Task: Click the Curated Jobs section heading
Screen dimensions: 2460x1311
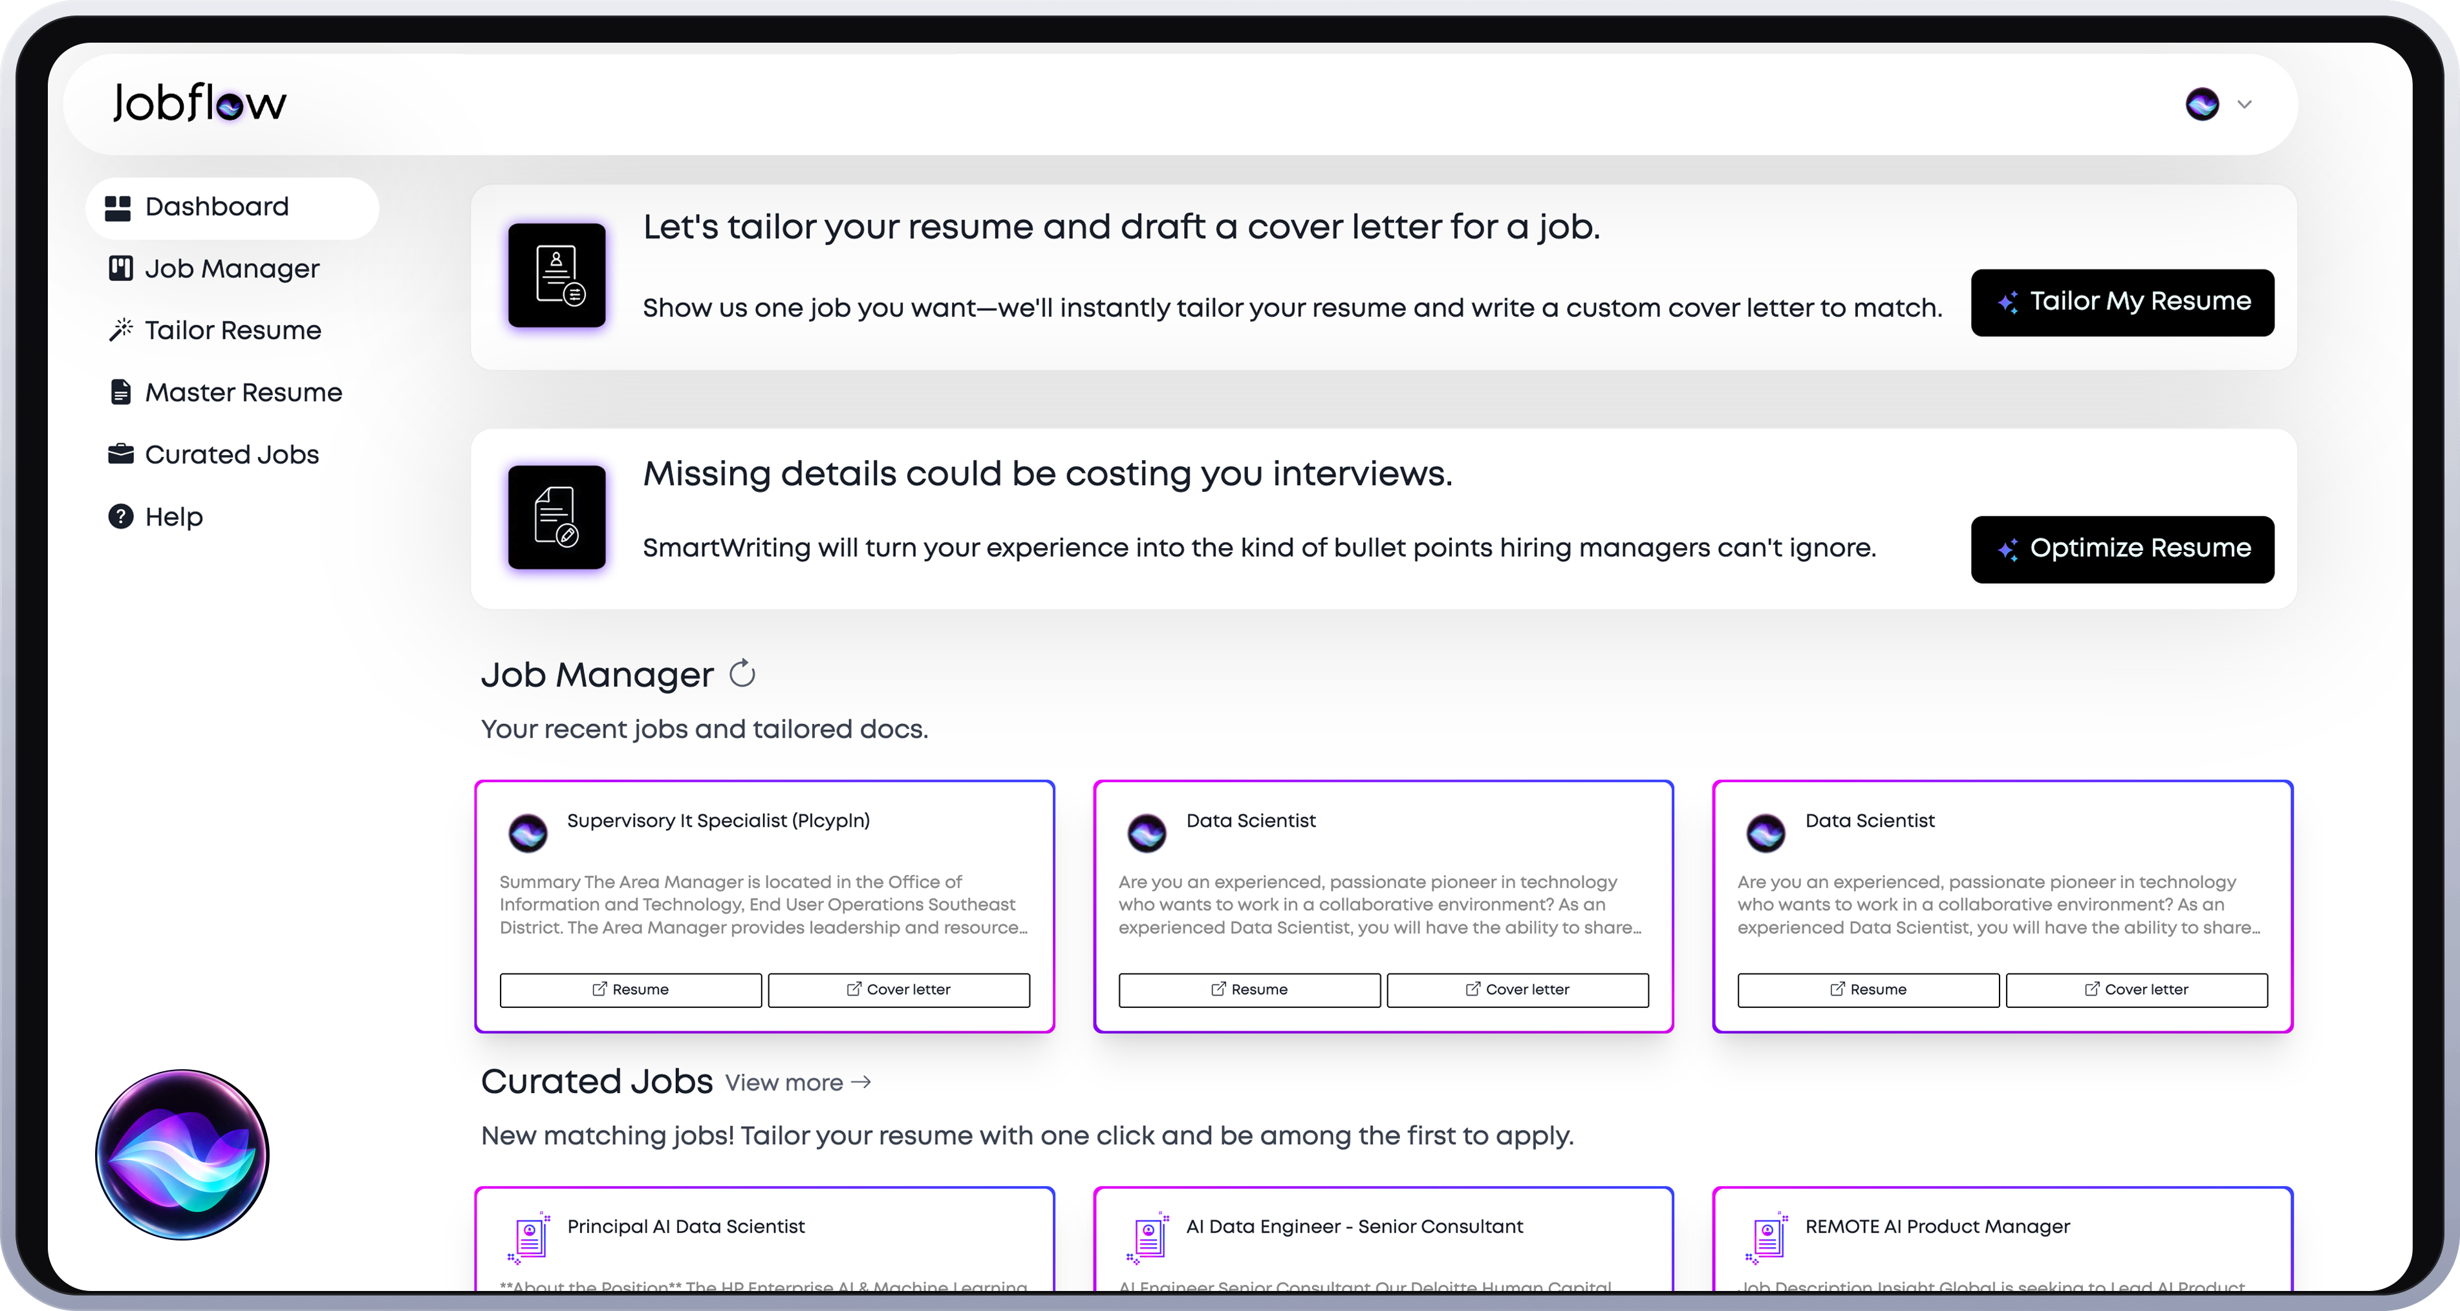Action: (597, 1082)
